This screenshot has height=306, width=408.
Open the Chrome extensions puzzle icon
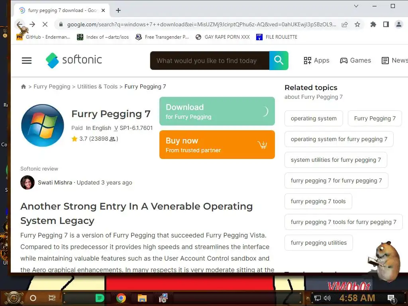[373, 24]
